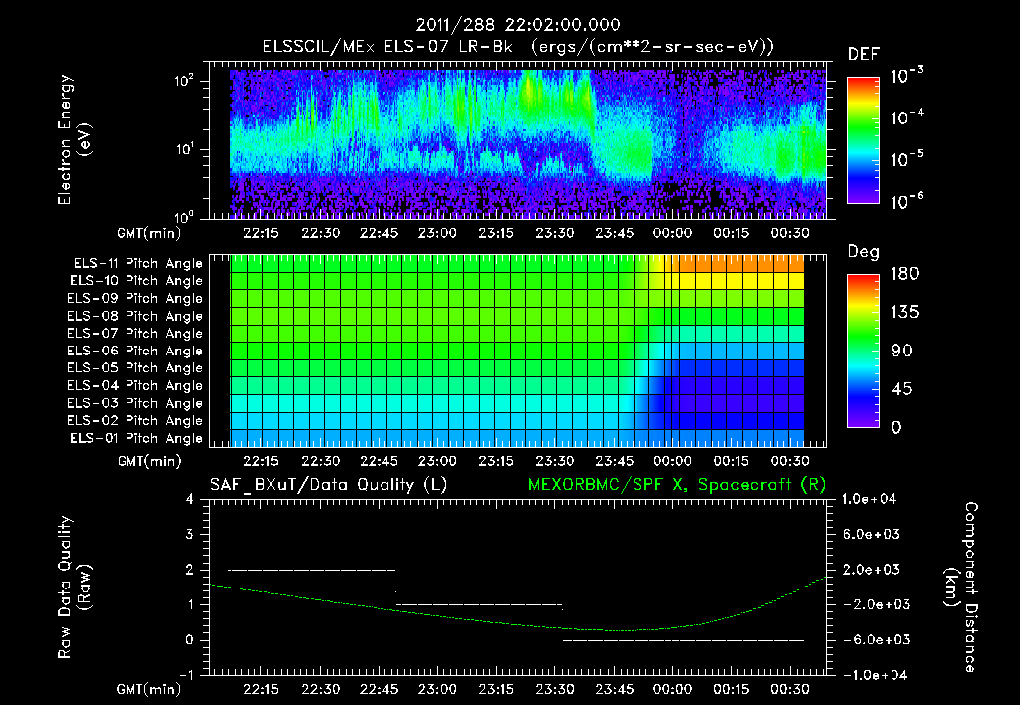Click 23:30 on the pitch angle panel time axis

tap(555, 461)
